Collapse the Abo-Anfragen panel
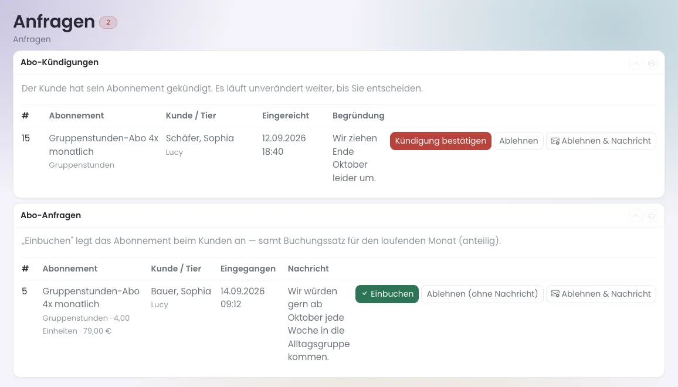678x387 pixels. [636, 216]
